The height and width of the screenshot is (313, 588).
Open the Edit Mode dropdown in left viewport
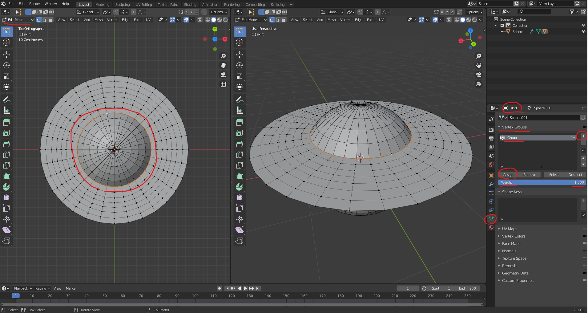click(18, 20)
